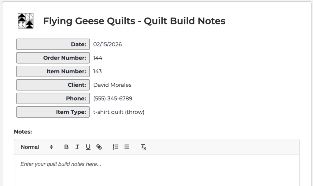This screenshot has width=313, height=186.
Task: Click the Item Number label box
Action: [53, 71]
